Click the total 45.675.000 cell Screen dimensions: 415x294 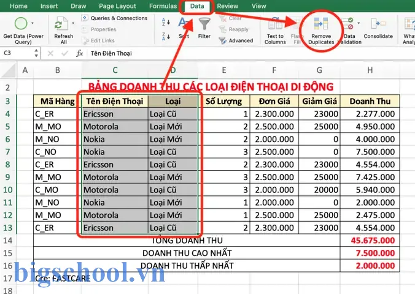(x=370, y=240)
